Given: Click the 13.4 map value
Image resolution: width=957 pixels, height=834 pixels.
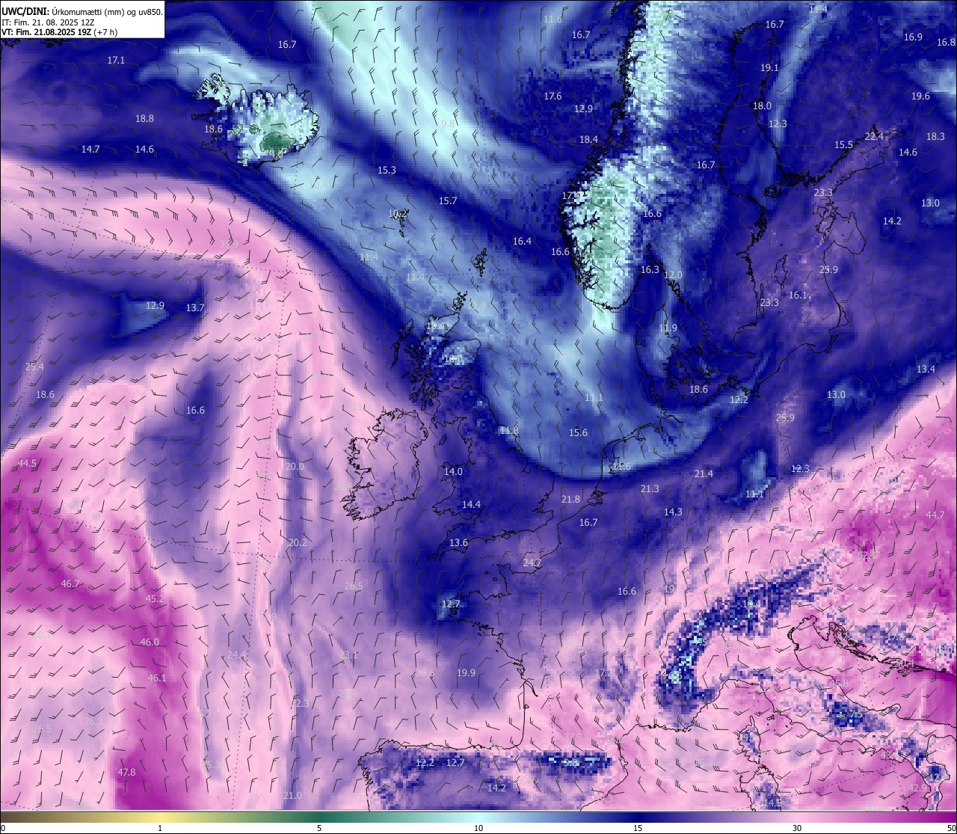Looking at the screenshot, I should pos(926,369).
